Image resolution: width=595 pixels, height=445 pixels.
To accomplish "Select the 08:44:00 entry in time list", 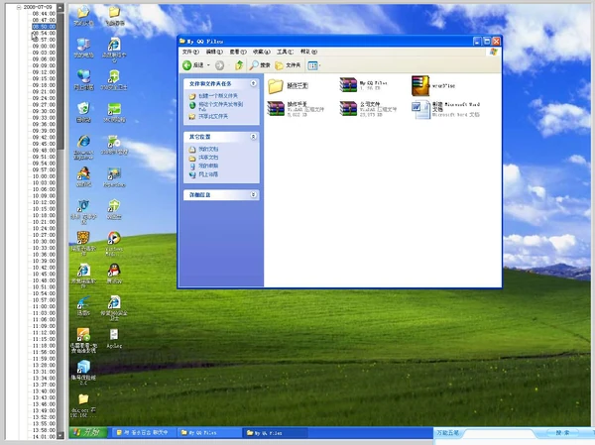I will [44, 14].
